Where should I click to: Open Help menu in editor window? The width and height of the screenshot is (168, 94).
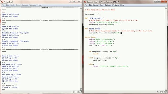coord(122,5)
